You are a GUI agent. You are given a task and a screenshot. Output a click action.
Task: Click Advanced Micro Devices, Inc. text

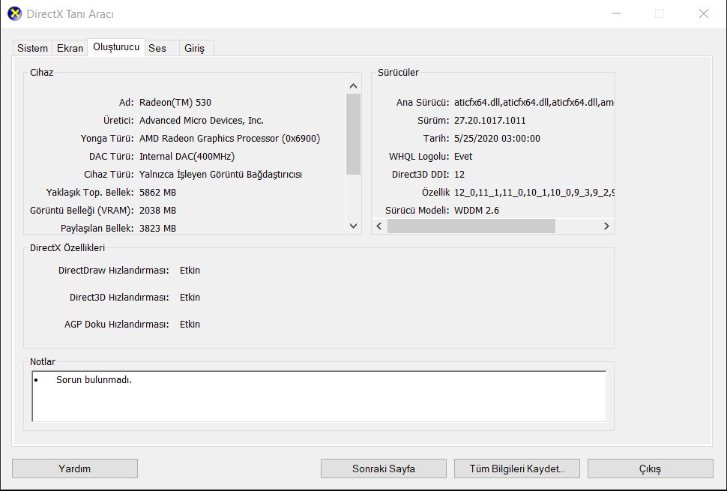coord(201,121)
